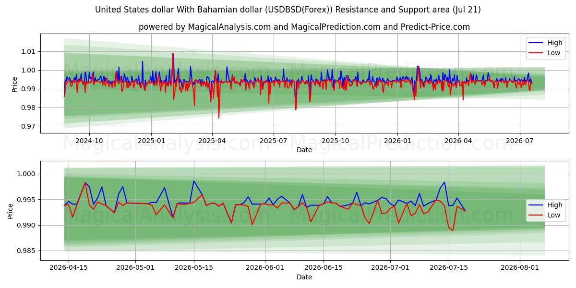Viewport: 576px width, 288px height.
Task: Click the 'Low' legend entry in top chart
Action: [x=554, y=53]
